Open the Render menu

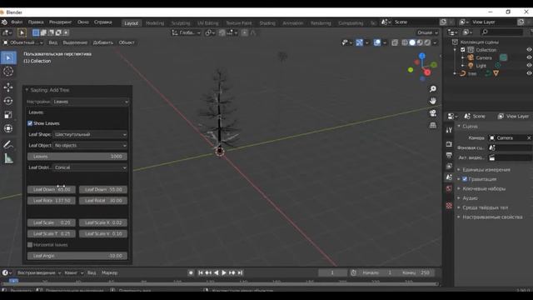coord(60,22)
